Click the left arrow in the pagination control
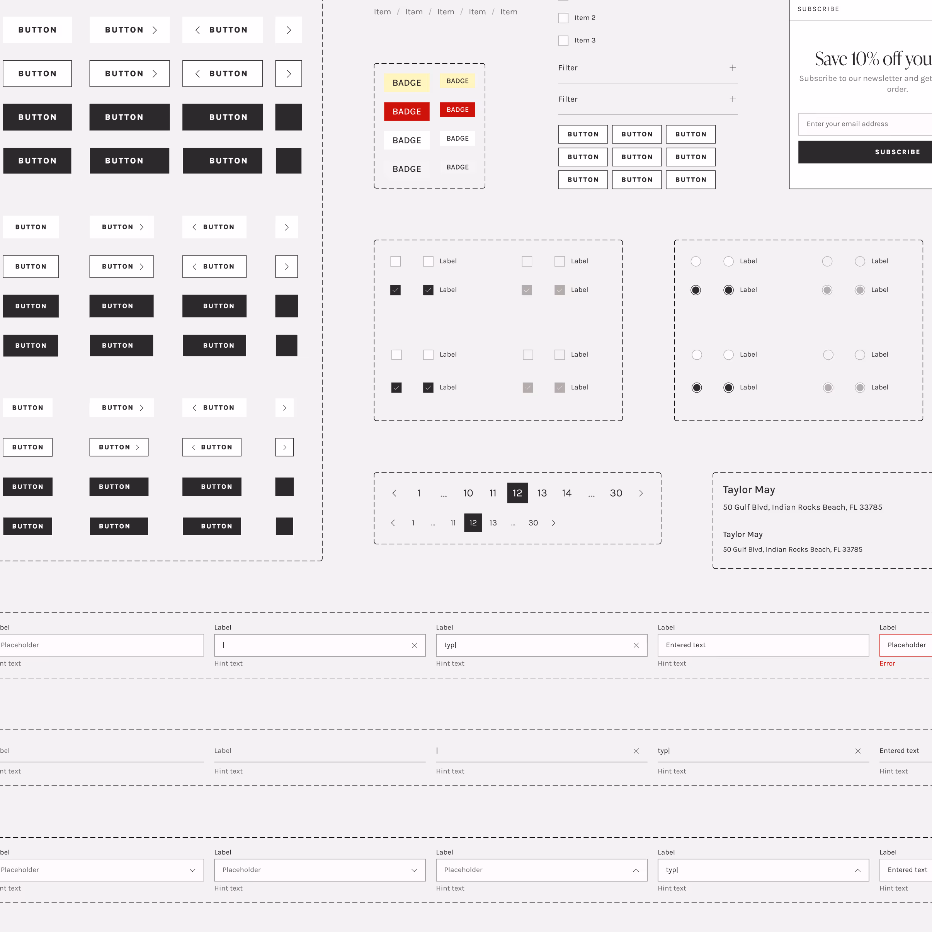932x932 pixels. point(394,493)
